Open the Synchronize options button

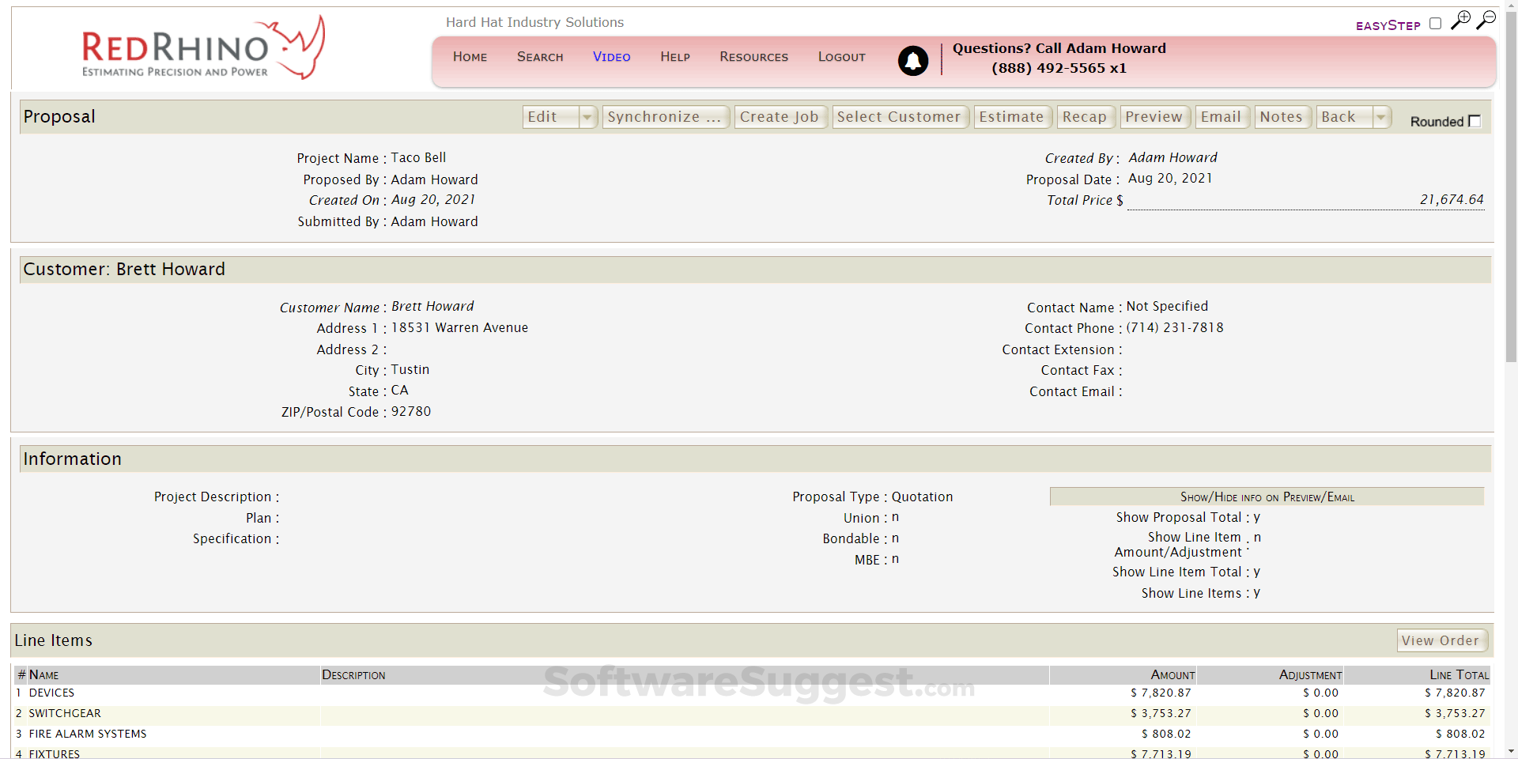click(665, 117)
